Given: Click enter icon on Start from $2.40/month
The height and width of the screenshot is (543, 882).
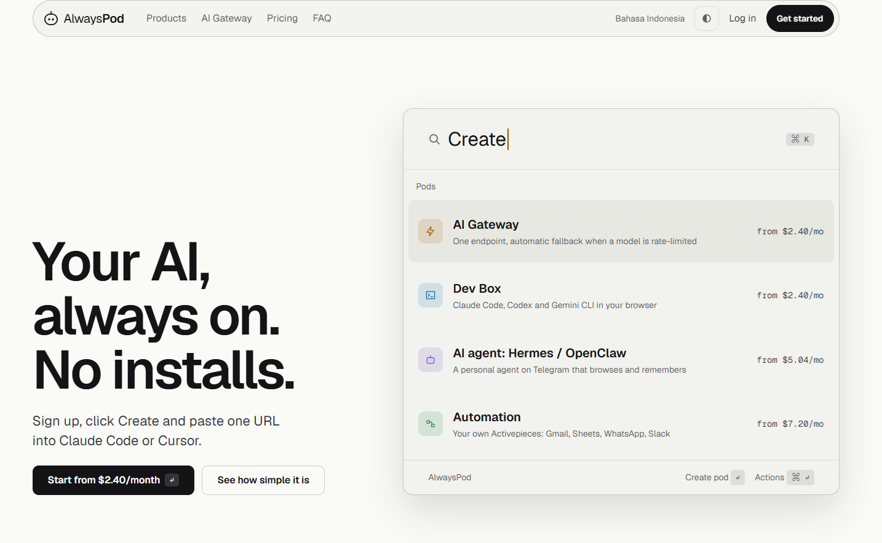Looking at the screenshot, I should (x=172, y=480).
